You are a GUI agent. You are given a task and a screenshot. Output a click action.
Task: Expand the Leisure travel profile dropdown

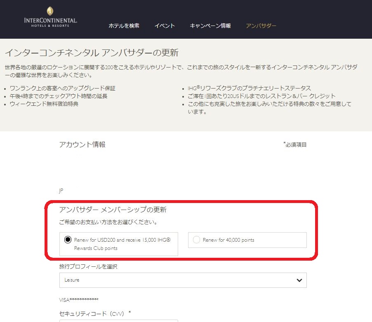183,280
